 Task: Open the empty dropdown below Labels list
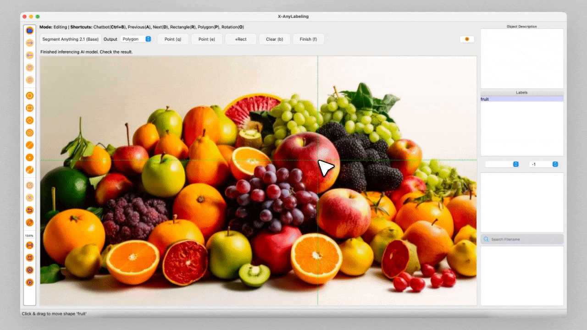(502, 164)
